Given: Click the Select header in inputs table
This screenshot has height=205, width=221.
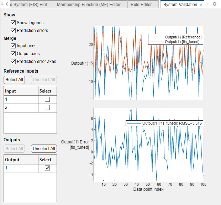Looking at the screenshot, I should 47,91.
